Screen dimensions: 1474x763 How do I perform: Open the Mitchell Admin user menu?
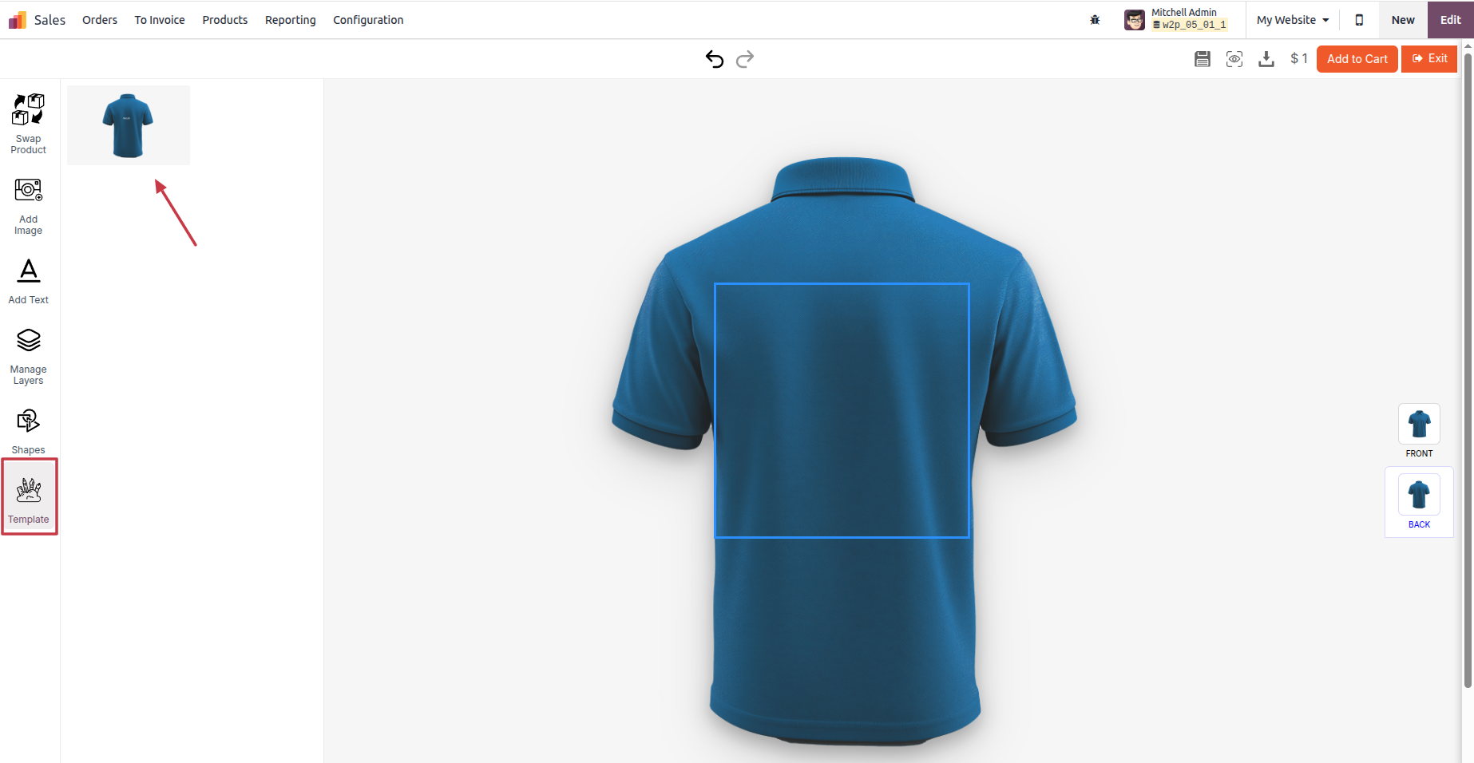pos(1176,20)
